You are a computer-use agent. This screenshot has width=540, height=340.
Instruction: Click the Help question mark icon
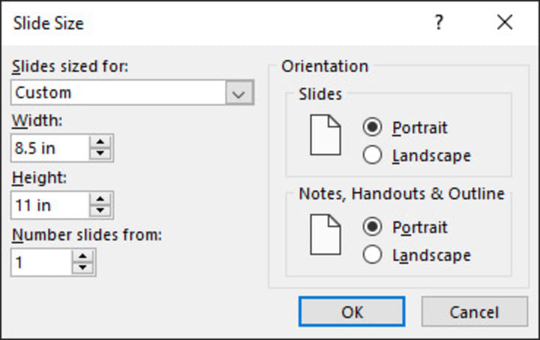(439, 23)
